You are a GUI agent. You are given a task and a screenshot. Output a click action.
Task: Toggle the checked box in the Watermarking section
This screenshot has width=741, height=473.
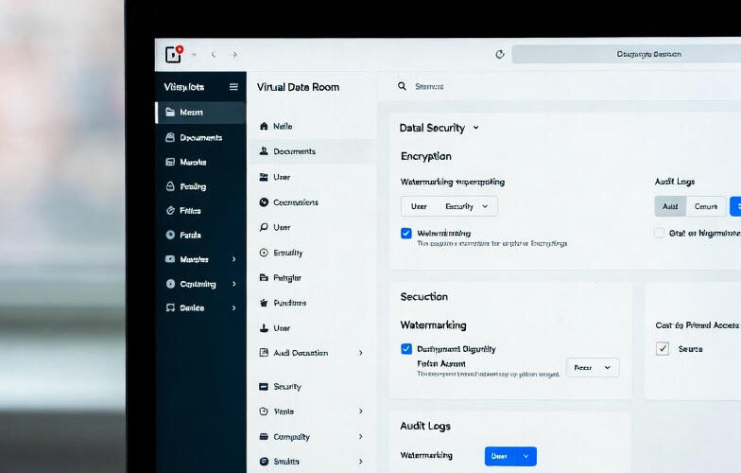pyautogui.click(x=406, y=348)
